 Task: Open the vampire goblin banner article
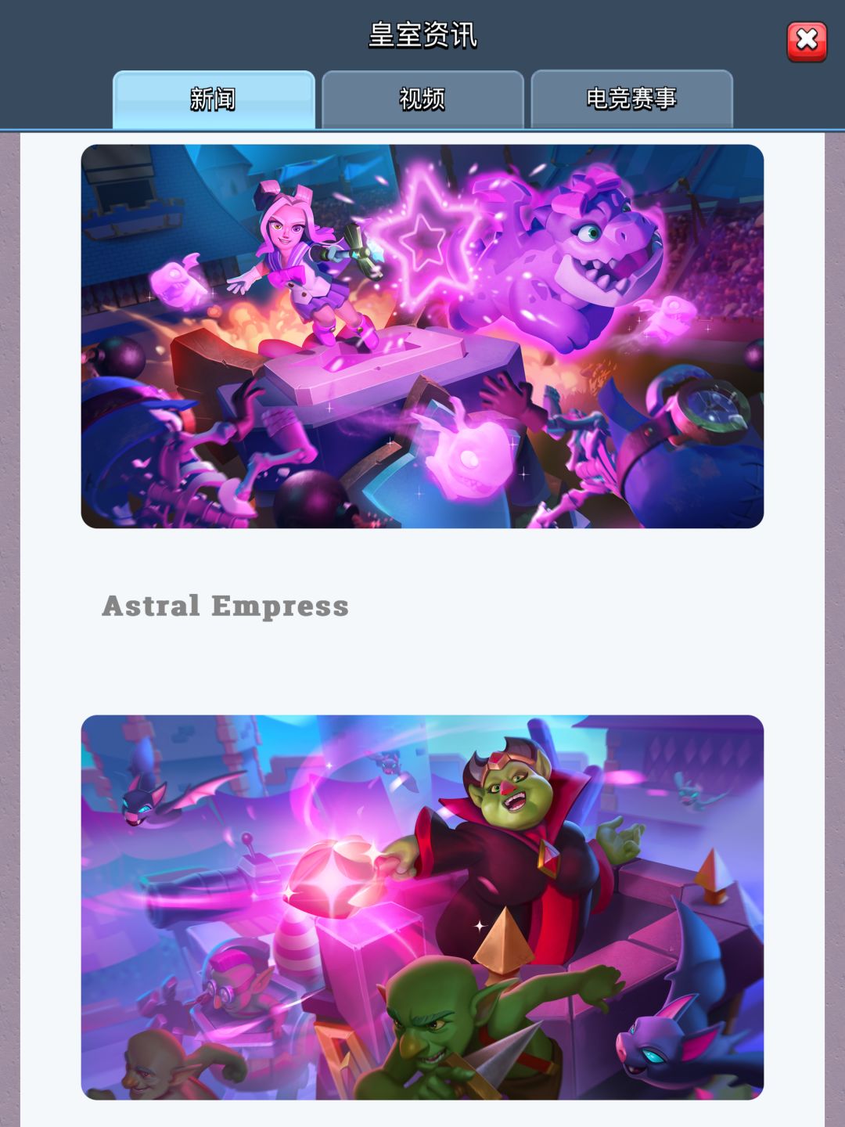coord(422,907)
